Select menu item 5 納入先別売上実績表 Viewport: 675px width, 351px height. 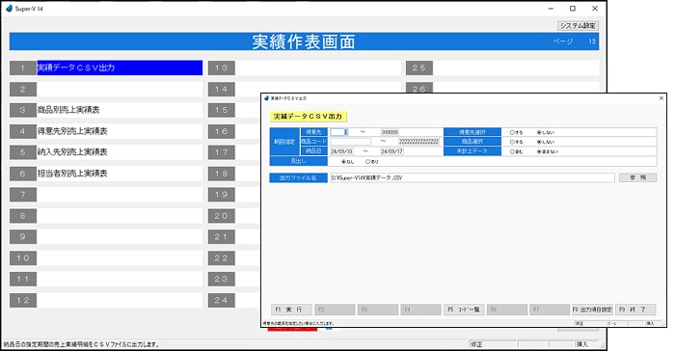120,152
